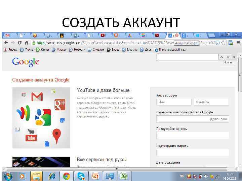Open the Словари bookmark
The height and width of the screenshot is (181, 242).
coord(96,50)
